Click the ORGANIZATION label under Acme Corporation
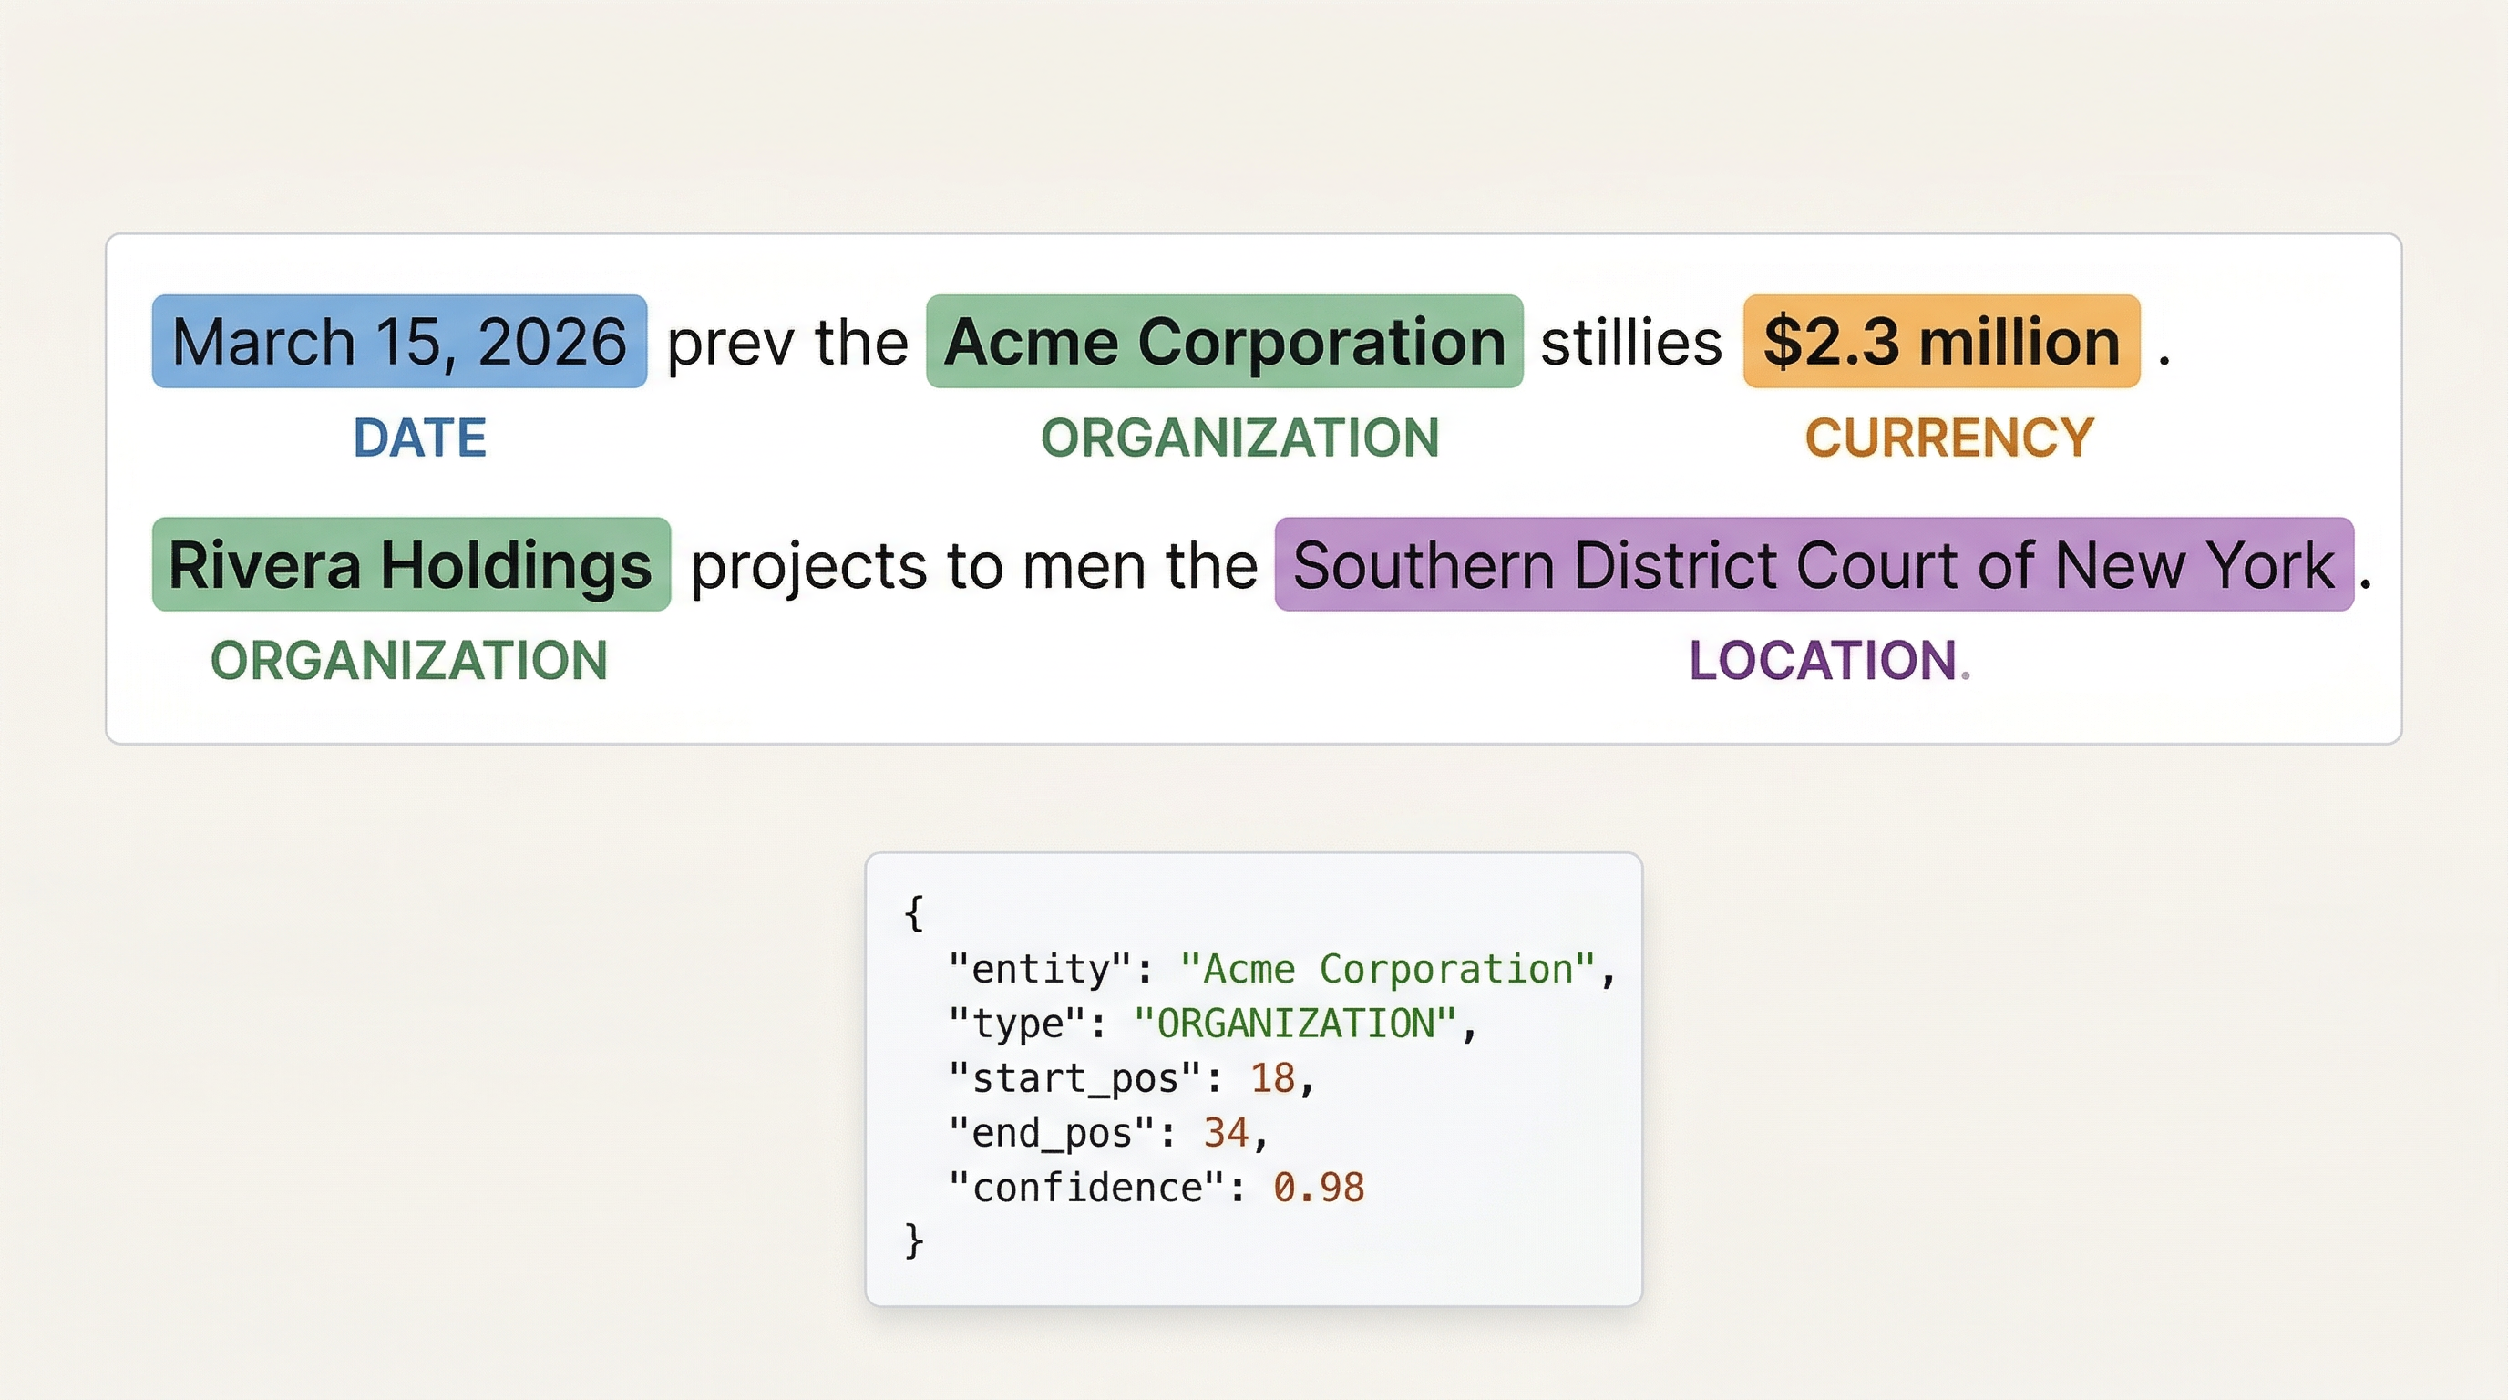This screenshot has width=2508, height=1400. (x=1239, y=438)
